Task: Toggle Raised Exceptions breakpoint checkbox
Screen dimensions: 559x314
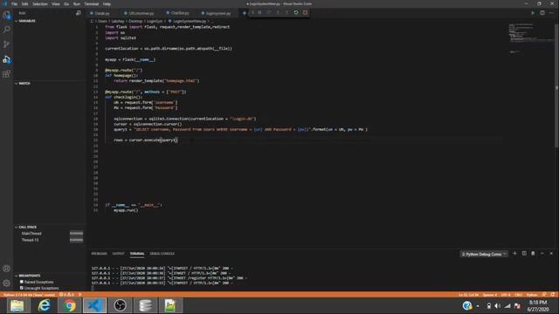Action: pos(22,282)
